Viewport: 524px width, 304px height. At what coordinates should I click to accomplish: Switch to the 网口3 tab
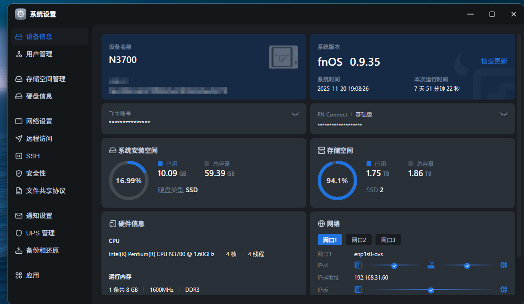pyautogui.click(x=388, y=240)
